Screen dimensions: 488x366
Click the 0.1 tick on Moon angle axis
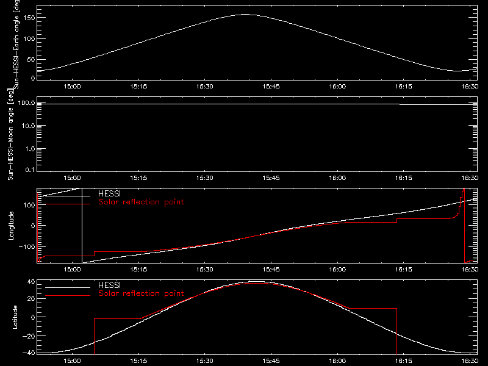30,170
